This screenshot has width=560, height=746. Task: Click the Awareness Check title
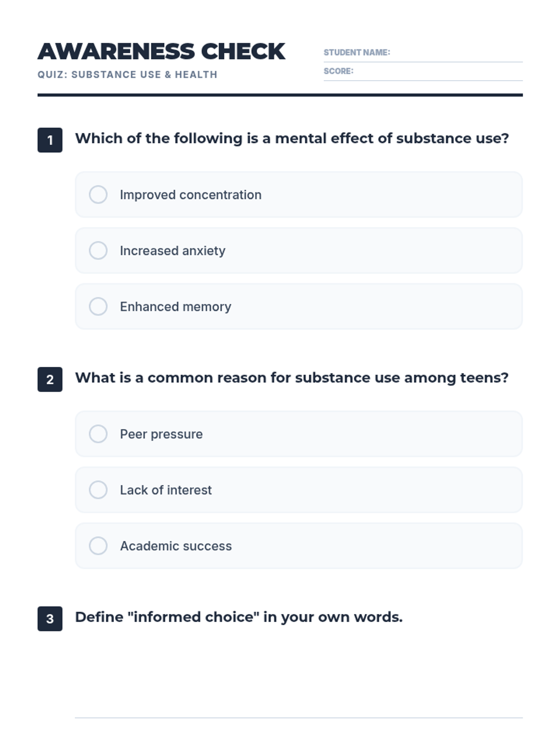[161, 51]
